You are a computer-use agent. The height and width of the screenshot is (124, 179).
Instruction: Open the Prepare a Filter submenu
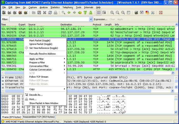pos(45,63)
